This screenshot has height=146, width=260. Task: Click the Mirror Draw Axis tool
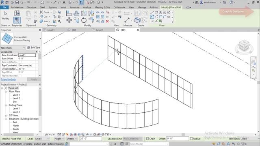91,13
